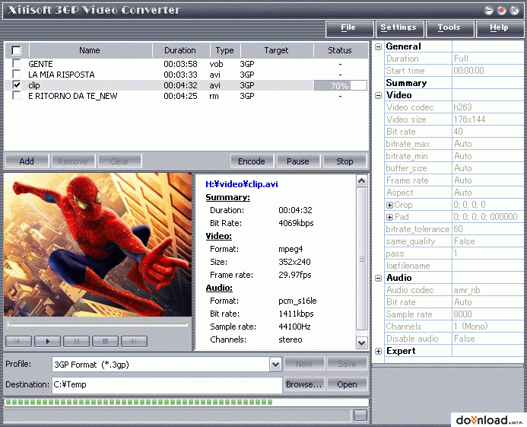
Task: Open the Tools menu
Action: click(x=450, y=28)
